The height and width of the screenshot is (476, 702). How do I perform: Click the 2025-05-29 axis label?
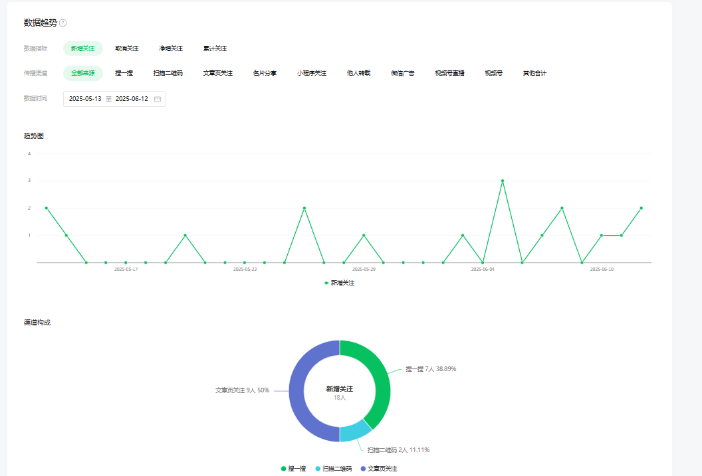point(364,270)
